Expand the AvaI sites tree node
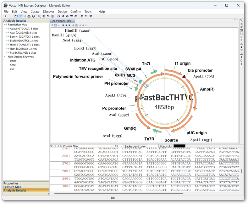This screenshot has height=204, width=248. tap(6, 33)
